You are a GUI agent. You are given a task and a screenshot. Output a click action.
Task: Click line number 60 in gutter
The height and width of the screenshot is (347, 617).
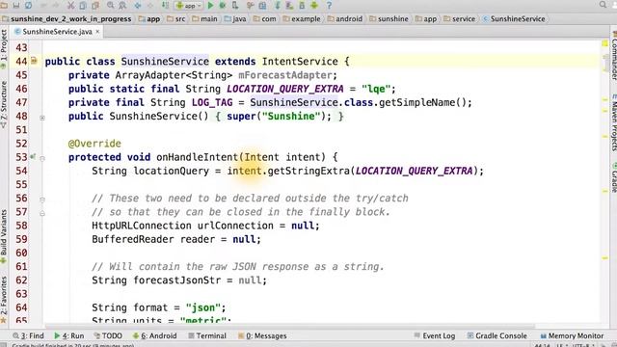21,253
